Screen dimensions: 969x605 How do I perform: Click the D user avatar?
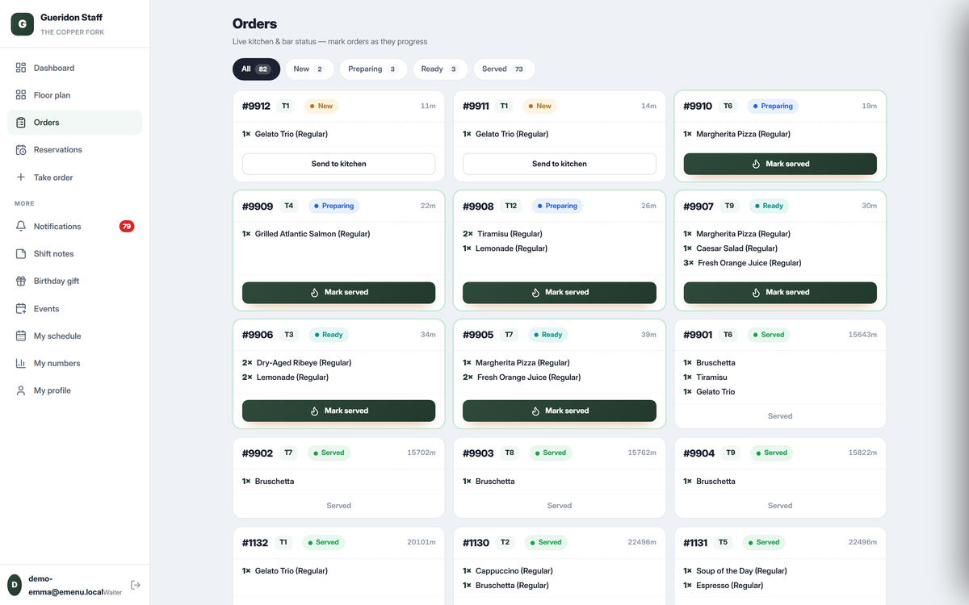pyautogui.click(x=15, y=585)
